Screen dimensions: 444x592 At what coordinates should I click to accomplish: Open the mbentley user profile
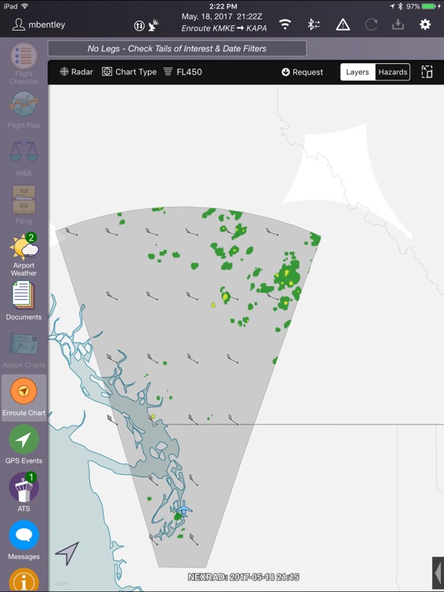click(x=39, y=24)
